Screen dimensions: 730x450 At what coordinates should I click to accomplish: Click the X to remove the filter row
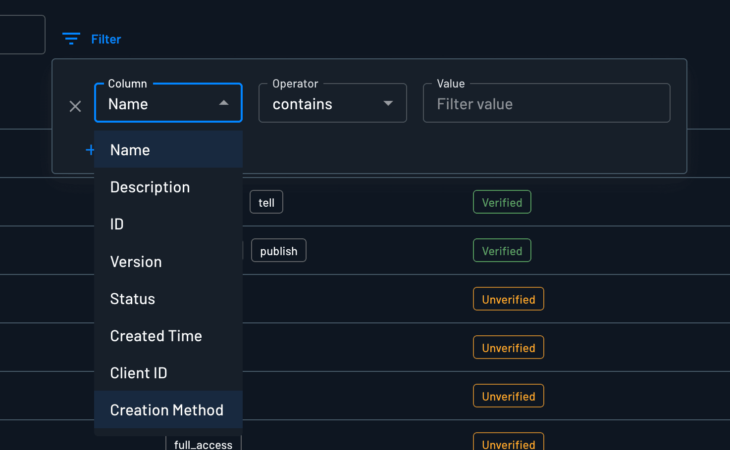pos(75,106)
